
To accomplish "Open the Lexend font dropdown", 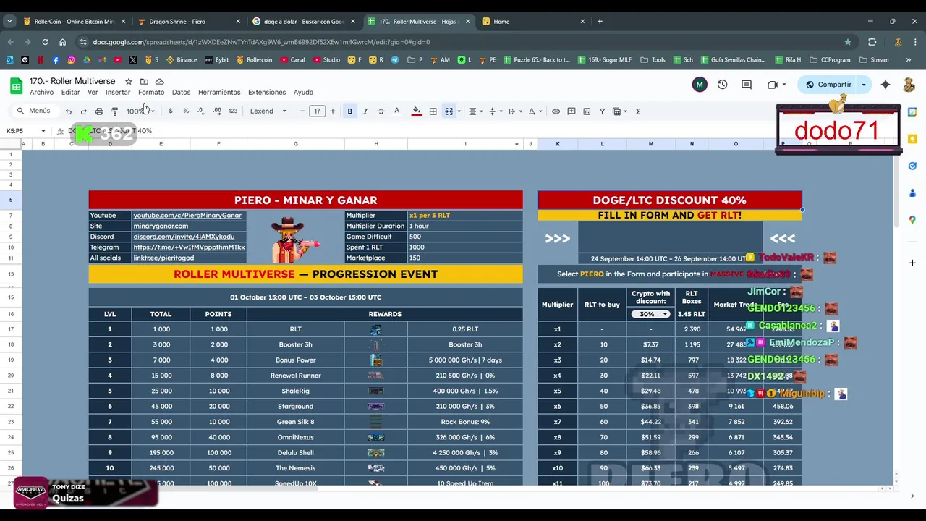I will tap(268, 111).
